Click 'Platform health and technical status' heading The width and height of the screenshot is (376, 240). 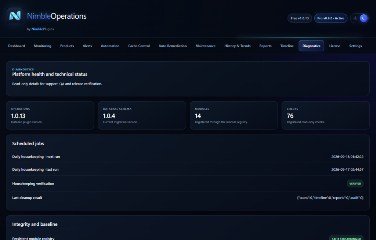tap(50, 74)
